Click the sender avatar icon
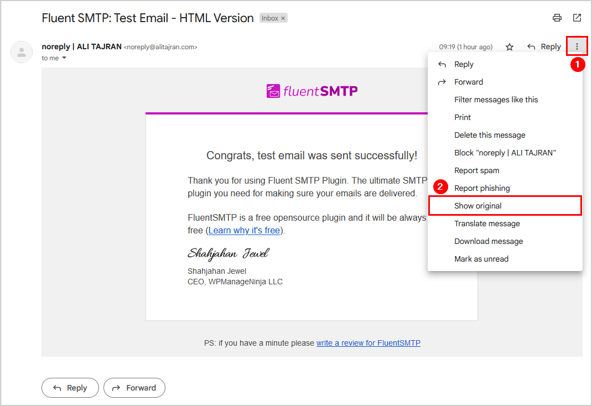This screenshot has height=406, width=592. (22, 51)
